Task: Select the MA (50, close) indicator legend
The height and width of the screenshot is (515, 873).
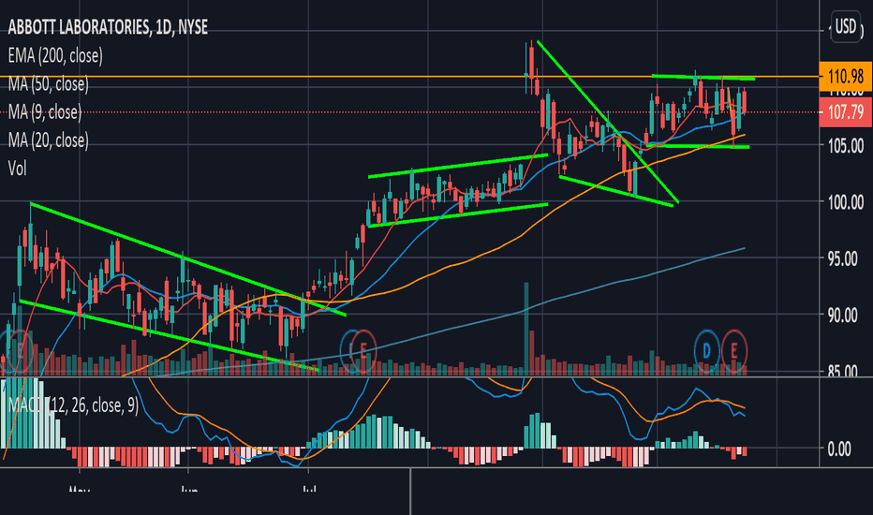Action: (x=49, y=84)
